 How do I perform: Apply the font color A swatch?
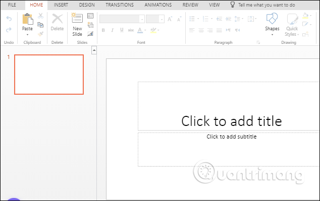140,30
